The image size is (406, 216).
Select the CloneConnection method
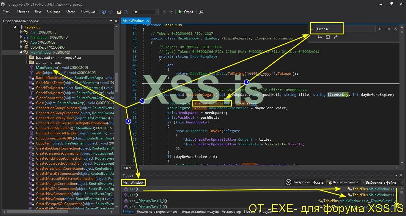(71, 98)
